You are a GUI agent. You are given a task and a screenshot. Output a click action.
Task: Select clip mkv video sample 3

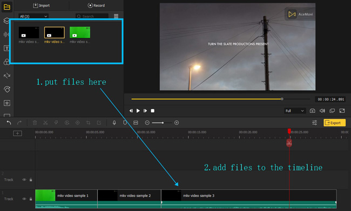[x=249, y=199]
